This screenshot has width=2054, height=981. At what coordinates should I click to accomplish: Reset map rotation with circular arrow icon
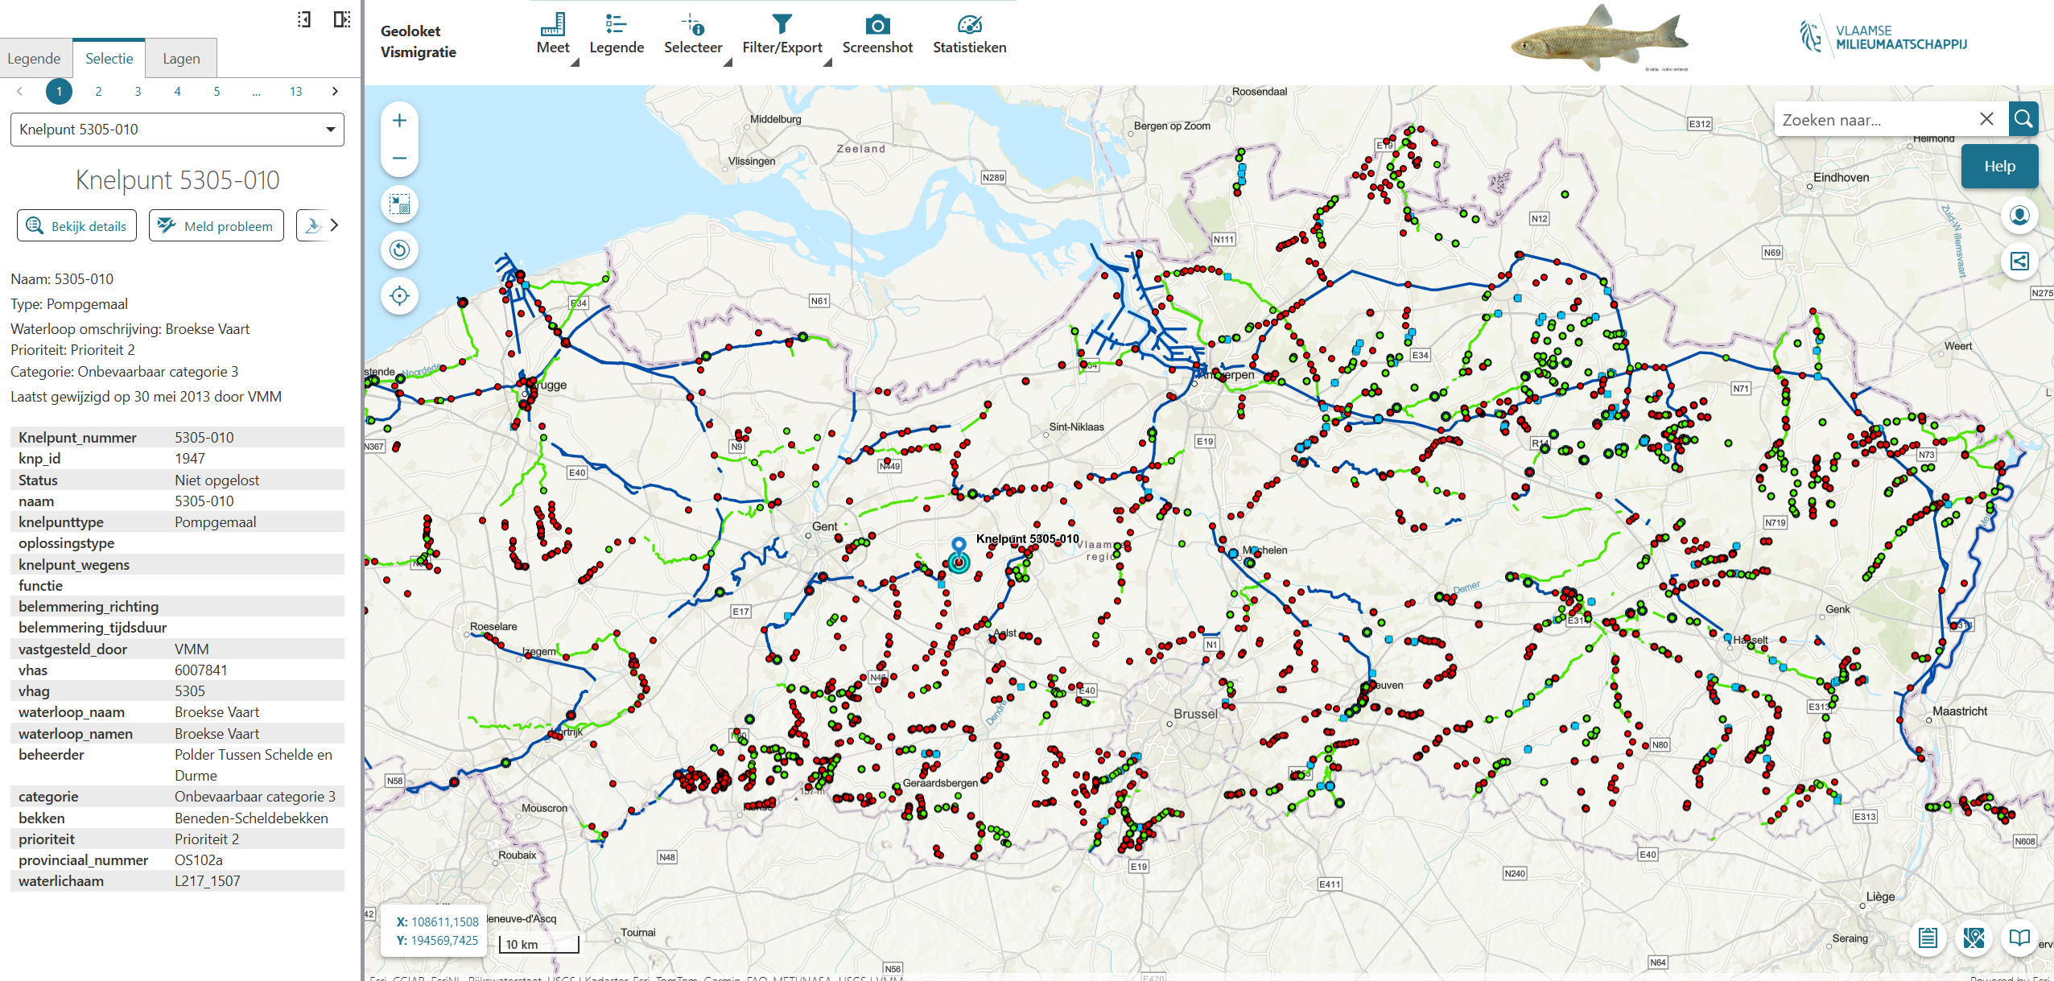click(x=399, y=250)
